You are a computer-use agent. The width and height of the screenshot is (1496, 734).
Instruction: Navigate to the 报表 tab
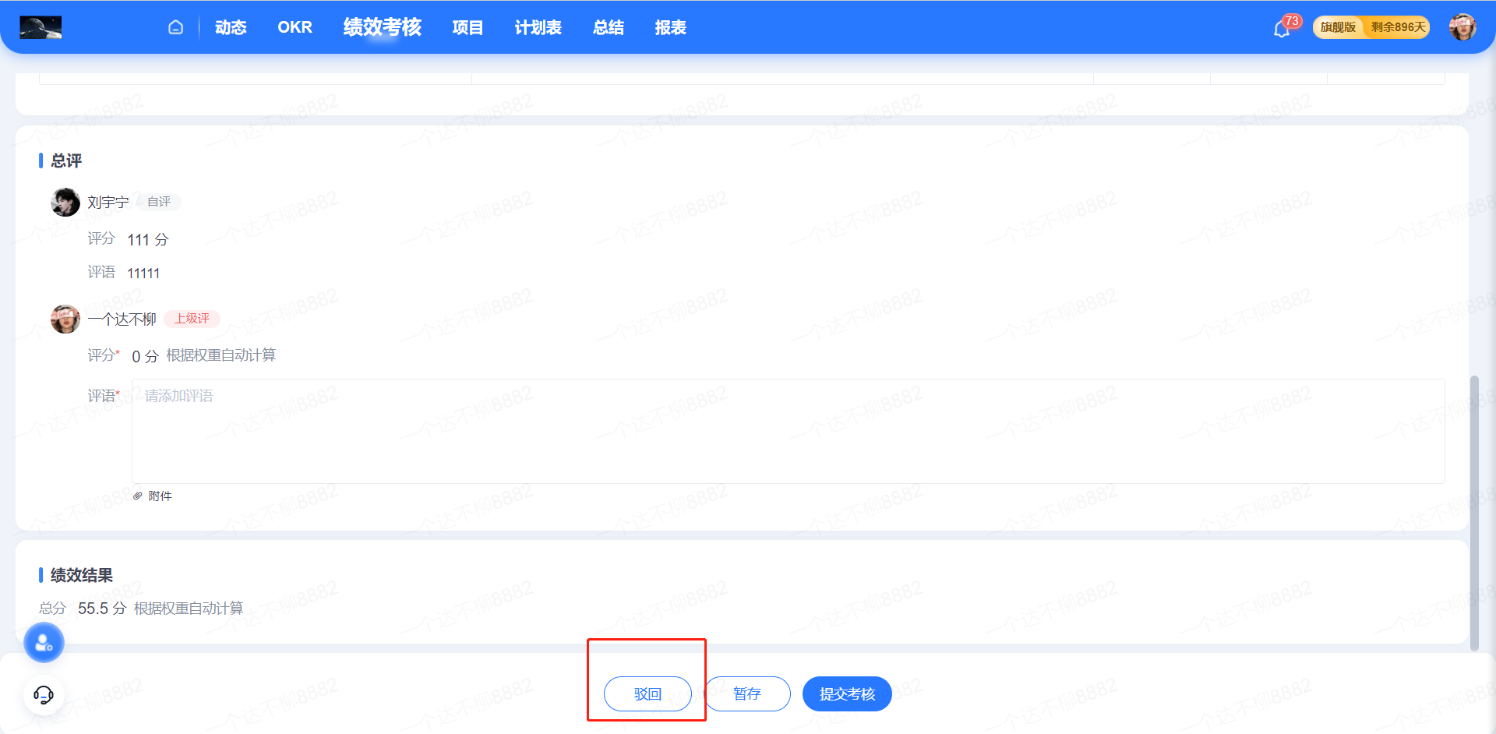pos(670,27)
